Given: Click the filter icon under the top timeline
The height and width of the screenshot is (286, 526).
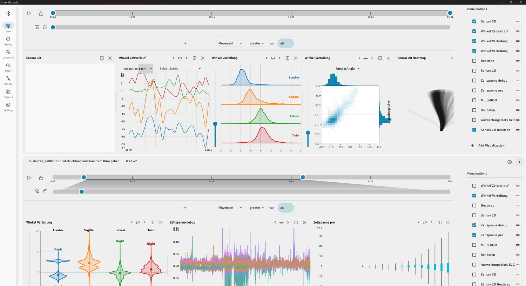Looking at the screenshot, I should [37, 27].
